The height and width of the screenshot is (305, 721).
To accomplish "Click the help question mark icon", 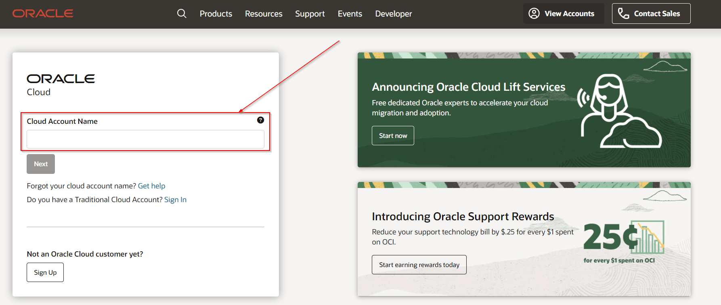I will pyautogui.click(x=260, y=120).
